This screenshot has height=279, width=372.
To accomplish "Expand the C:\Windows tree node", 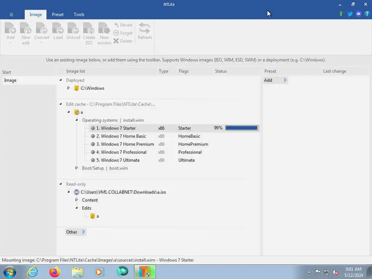I will (69, 88).
